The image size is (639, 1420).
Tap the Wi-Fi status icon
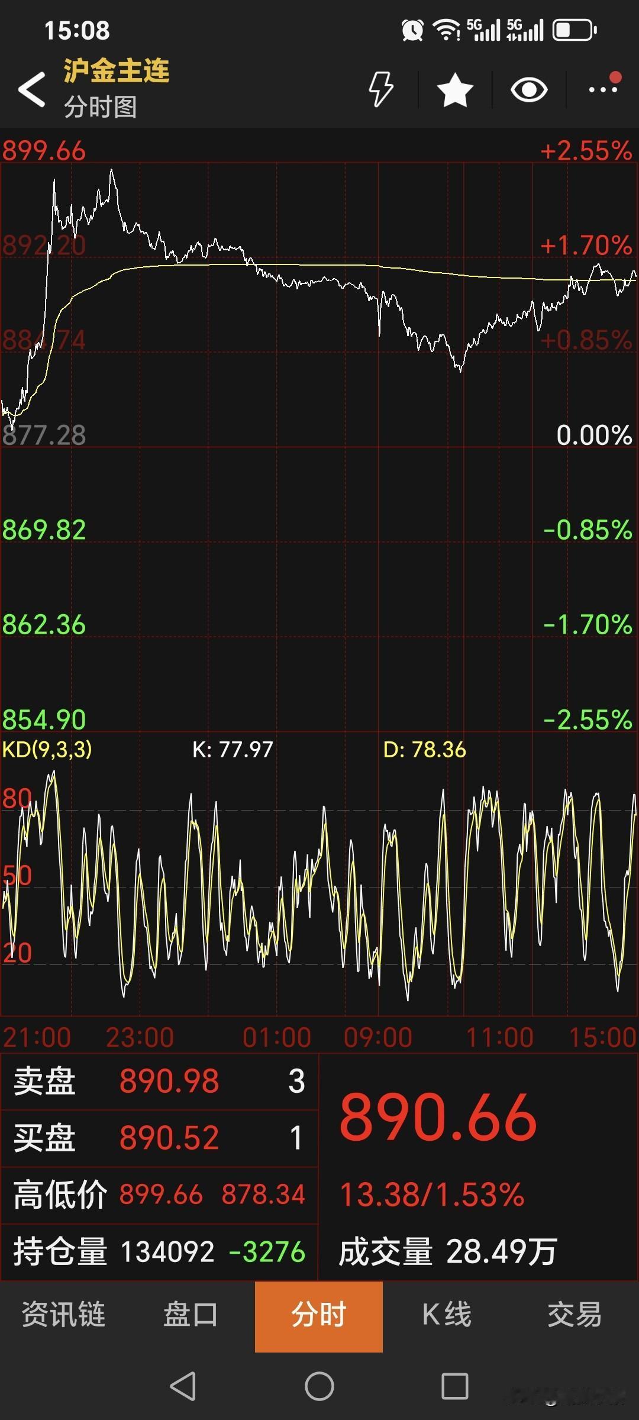[446, 30]
